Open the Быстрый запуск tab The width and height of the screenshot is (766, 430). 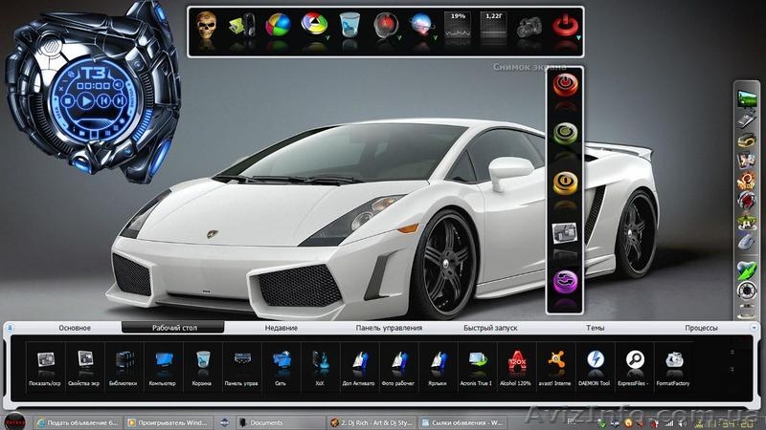[490, 328]
